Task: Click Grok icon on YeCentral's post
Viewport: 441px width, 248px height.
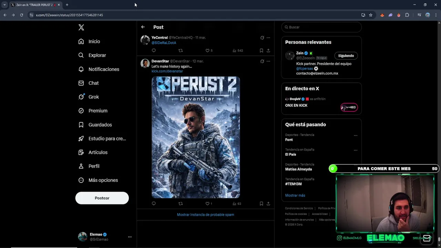Action: coord(262,38)
